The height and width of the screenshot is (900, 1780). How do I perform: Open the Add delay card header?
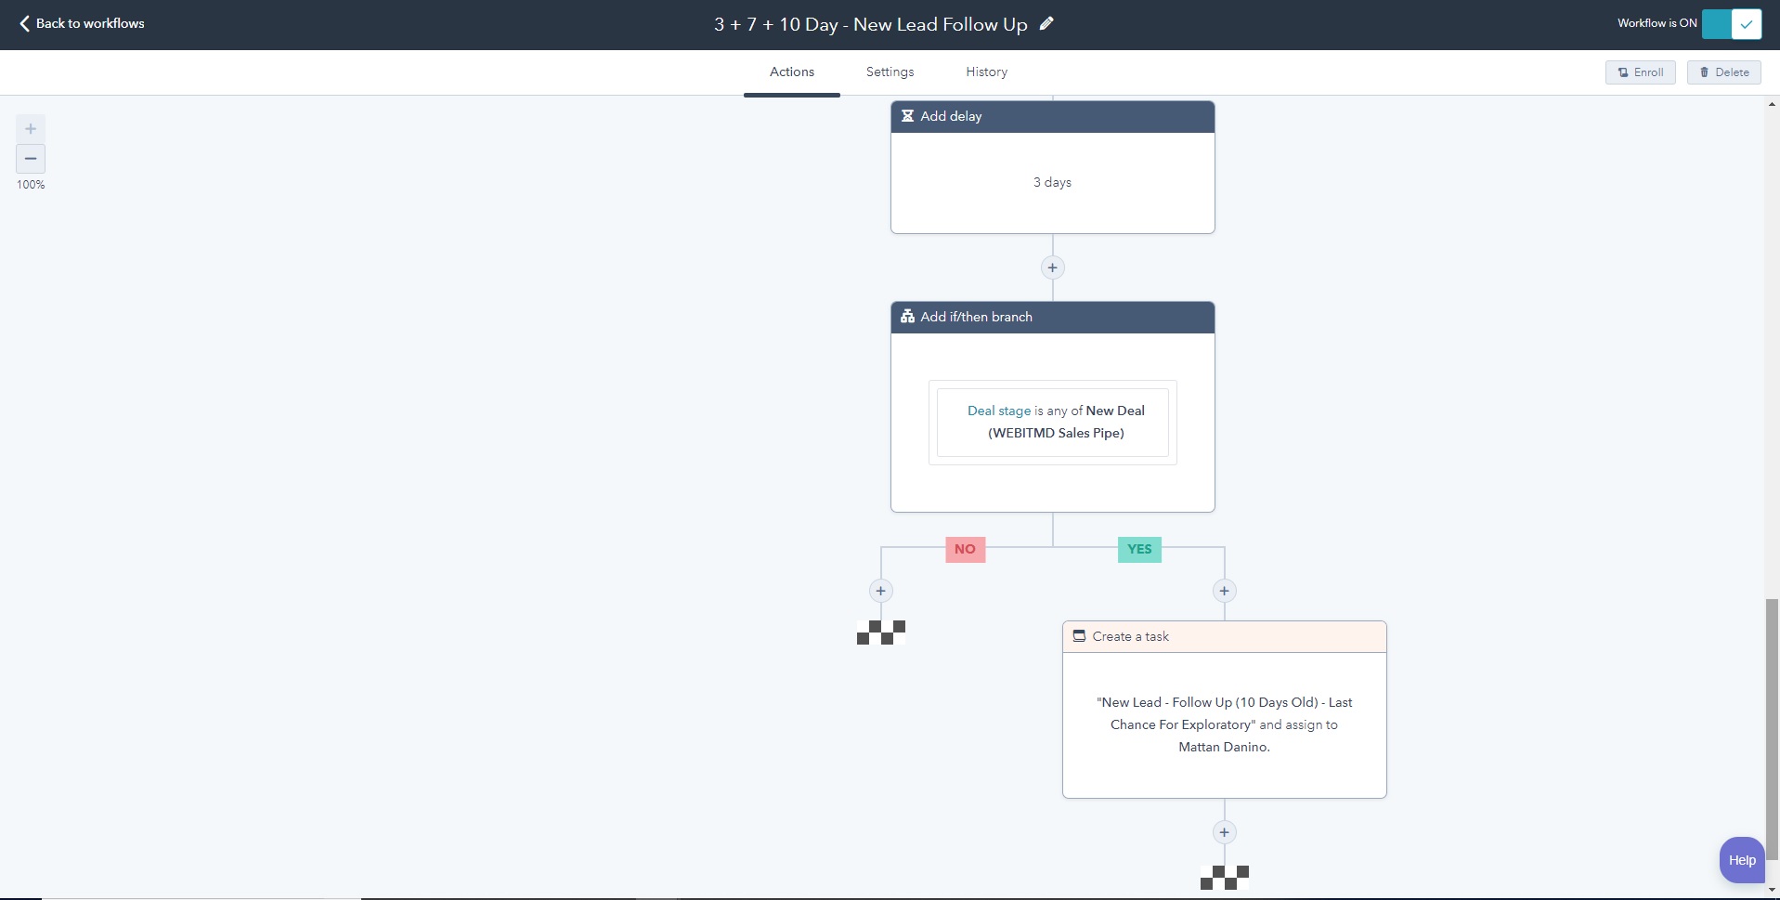click(1053, 117)
